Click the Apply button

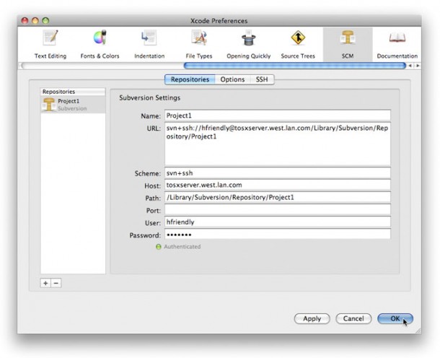[312, 318]
